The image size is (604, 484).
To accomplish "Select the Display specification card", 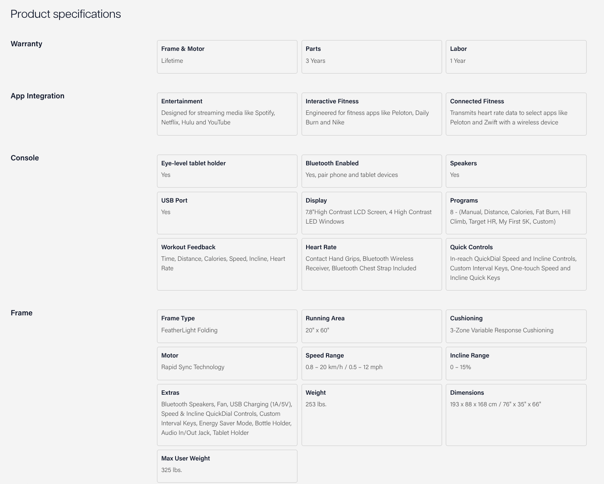I will coord(371,213).
